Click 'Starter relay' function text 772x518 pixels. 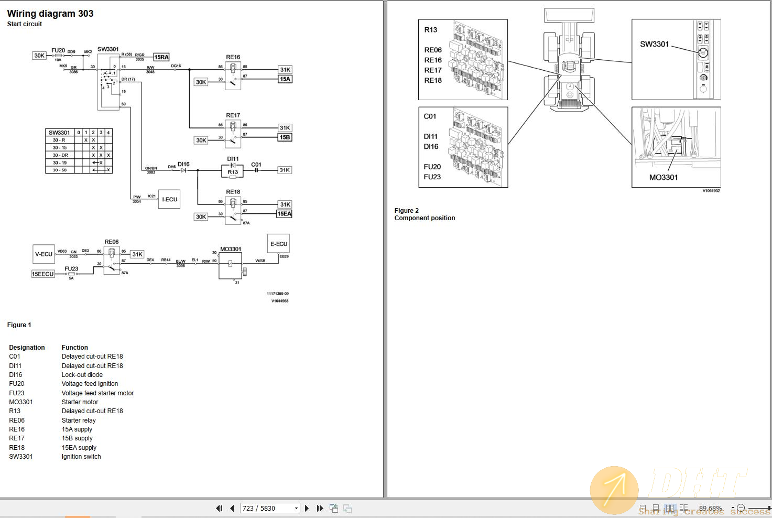(x=79, y=420)
